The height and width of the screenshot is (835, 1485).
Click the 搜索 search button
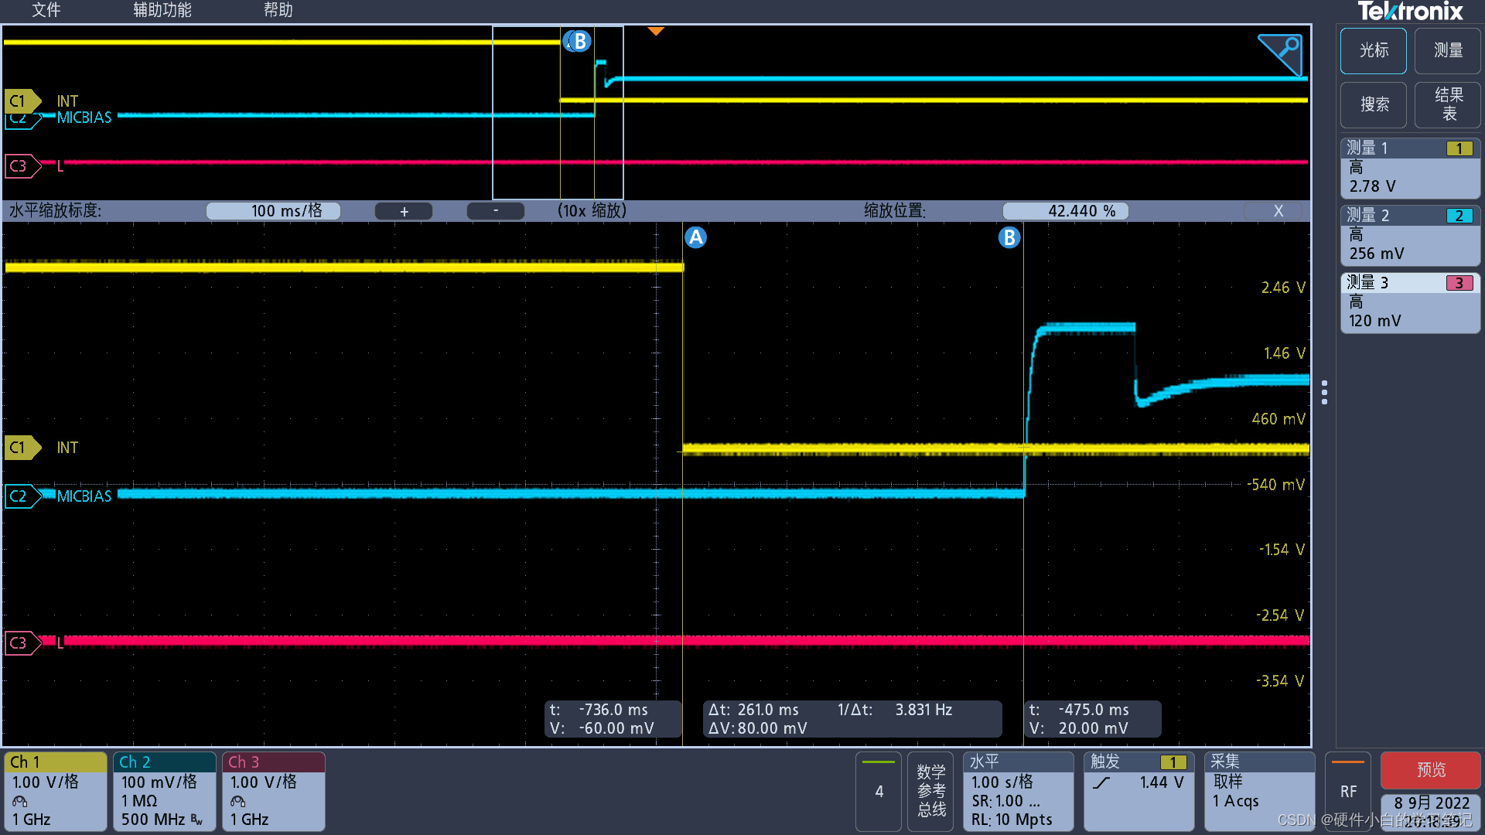point(1373,105)
